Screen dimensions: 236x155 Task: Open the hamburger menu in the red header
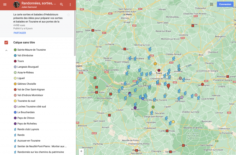(x=5, y=4)
